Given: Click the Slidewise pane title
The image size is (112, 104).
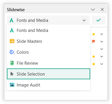Looking at the screenshot, I should pos(16,10).
